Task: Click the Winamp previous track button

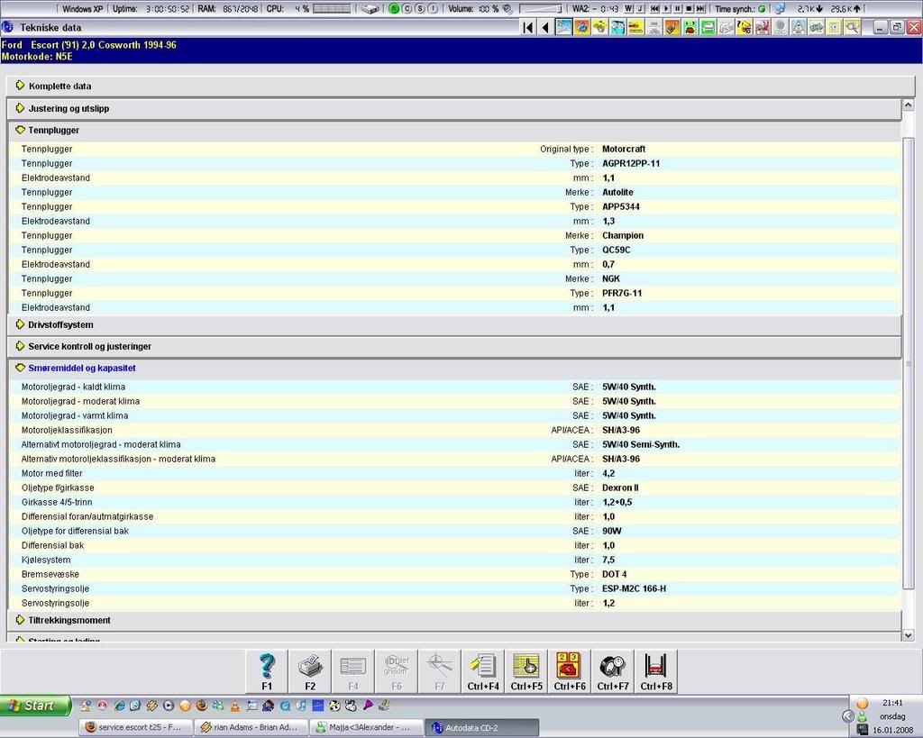Action: click(x=654, y=9)
